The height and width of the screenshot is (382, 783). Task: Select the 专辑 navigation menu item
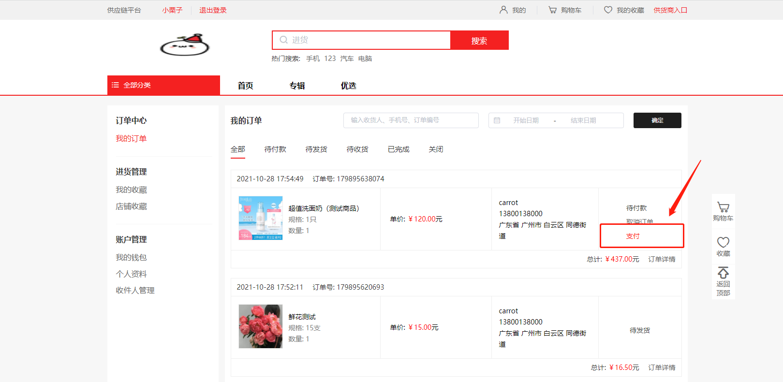297,86
